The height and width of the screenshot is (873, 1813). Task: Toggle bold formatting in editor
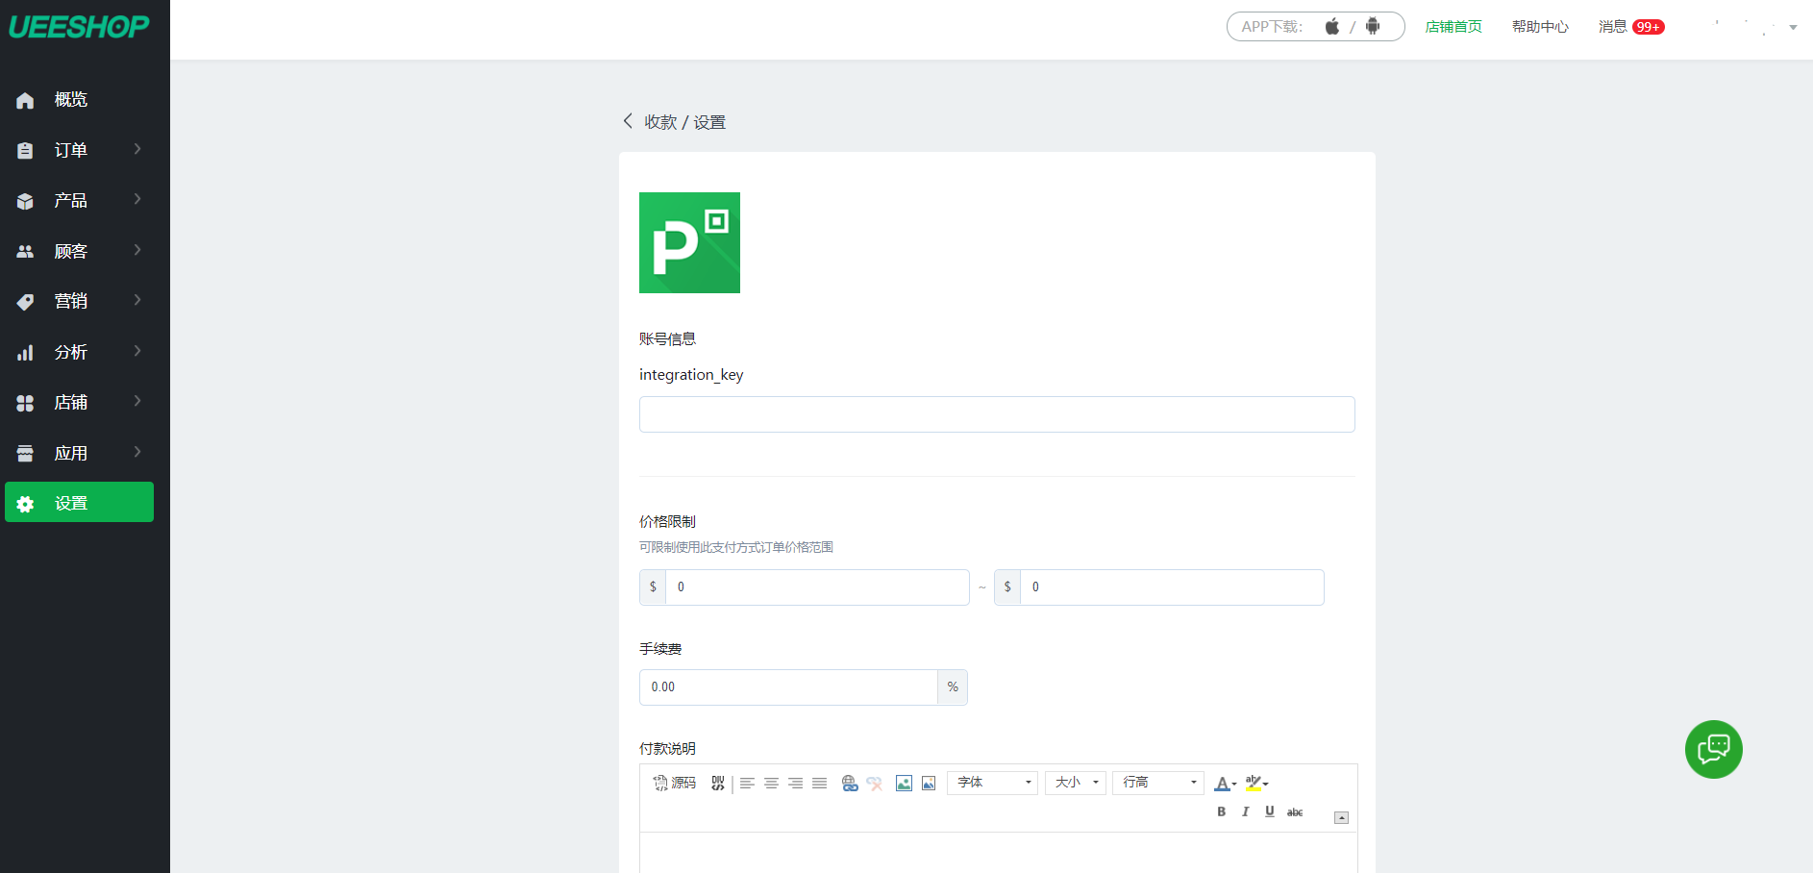pos(1221,811)
